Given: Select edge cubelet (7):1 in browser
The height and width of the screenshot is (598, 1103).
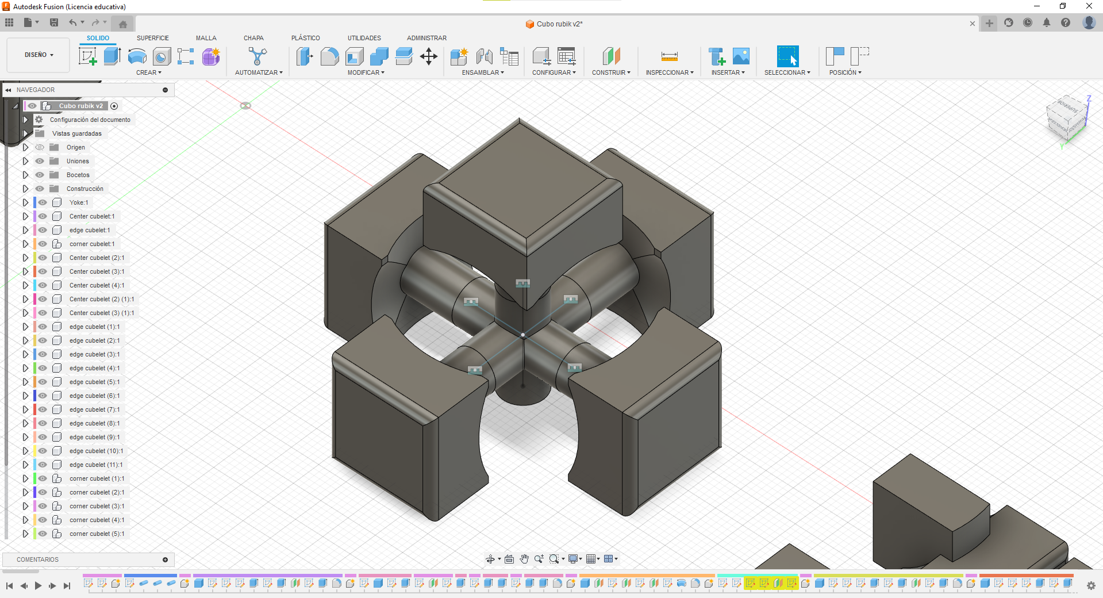Looking at the screenshot, I should point(94,409).
